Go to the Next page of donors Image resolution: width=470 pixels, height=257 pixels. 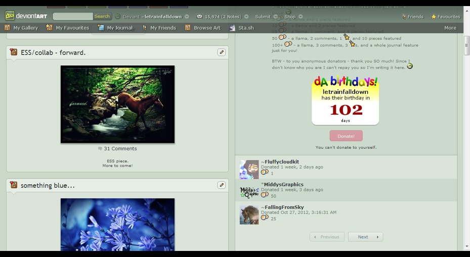[365, 237]
